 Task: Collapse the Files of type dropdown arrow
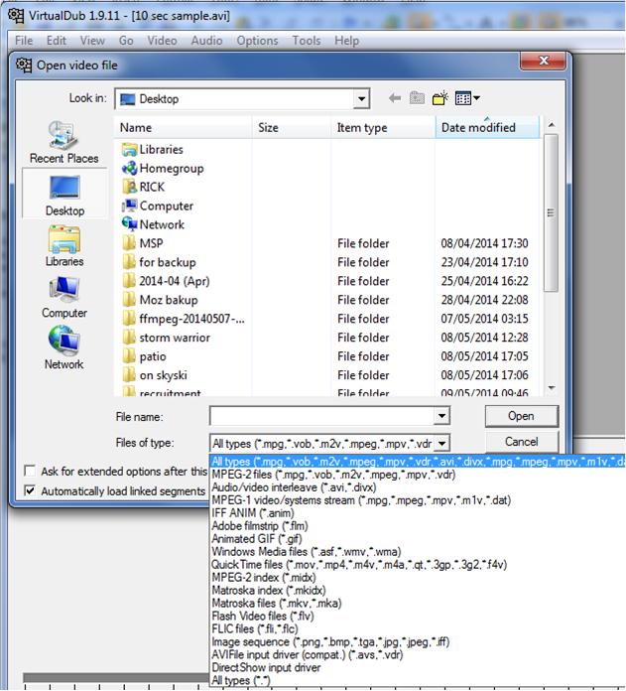442,443
